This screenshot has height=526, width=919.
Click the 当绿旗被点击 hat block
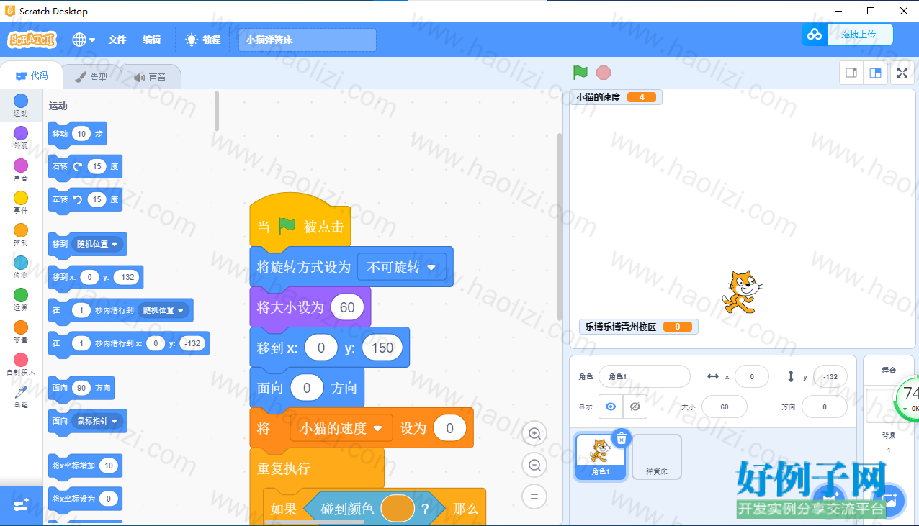point(300,222)
